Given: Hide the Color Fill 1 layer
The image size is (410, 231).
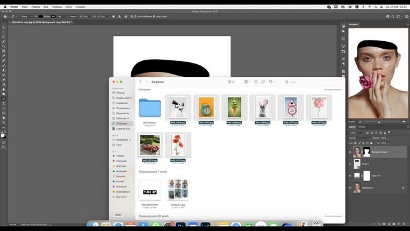Looking at the screenshot, I should point(350,176).
